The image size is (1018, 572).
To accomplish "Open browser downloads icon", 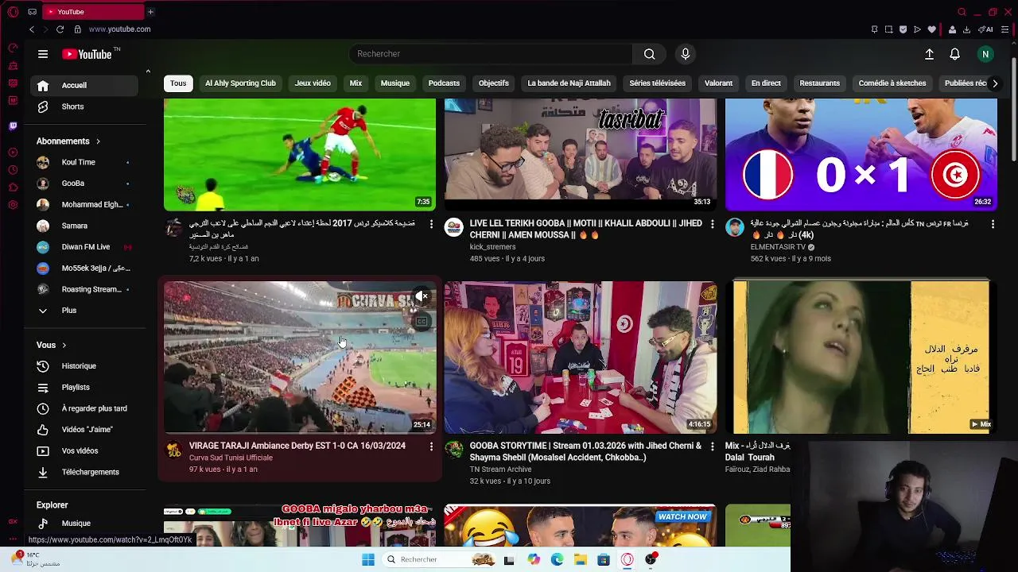I will click(966, 29).
